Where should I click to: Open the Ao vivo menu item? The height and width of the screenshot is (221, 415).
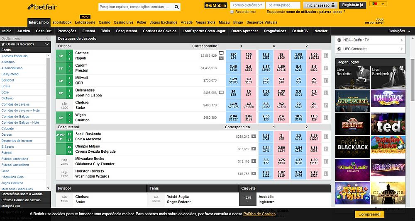24,31
